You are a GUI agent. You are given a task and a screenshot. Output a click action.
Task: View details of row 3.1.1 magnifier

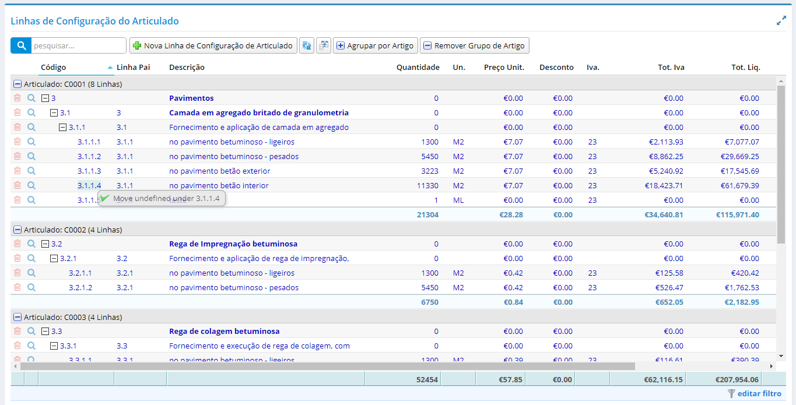tap(31, 127)
